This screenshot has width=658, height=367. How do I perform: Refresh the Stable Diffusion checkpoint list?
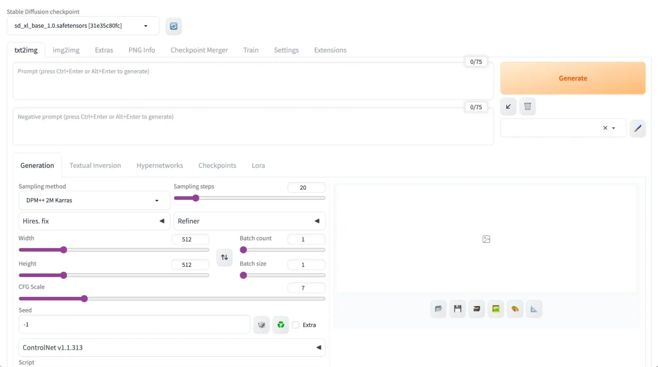[x=173, y=26]
